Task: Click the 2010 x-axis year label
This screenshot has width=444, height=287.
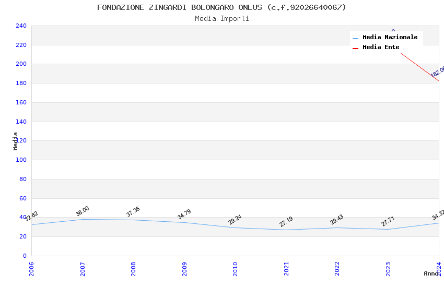Action: pos(235,269)
